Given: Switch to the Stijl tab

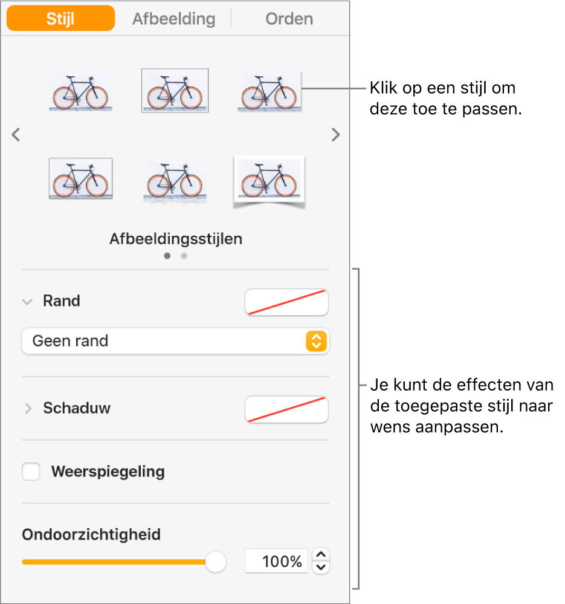Looking at the screenshot, I should tap(60, 18).
